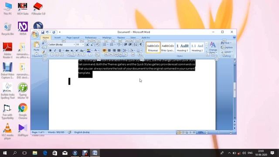Align text right
The height and width of the screenshot is (157, 279).
114,51
